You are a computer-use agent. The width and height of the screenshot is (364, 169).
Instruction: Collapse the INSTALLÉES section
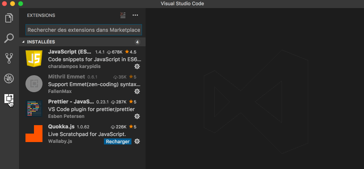click(23, 42)
